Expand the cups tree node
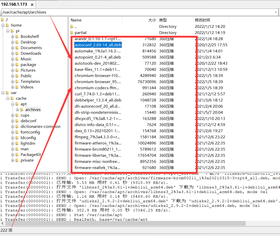Screen dimensions: 280x236 coord(12,115)
